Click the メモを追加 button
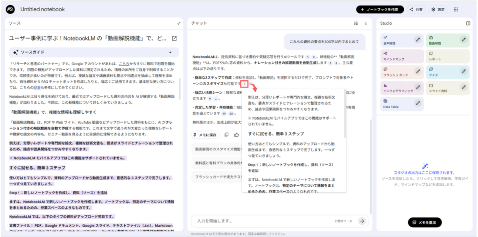Screen dimensions: 478x237 [425, 222]
